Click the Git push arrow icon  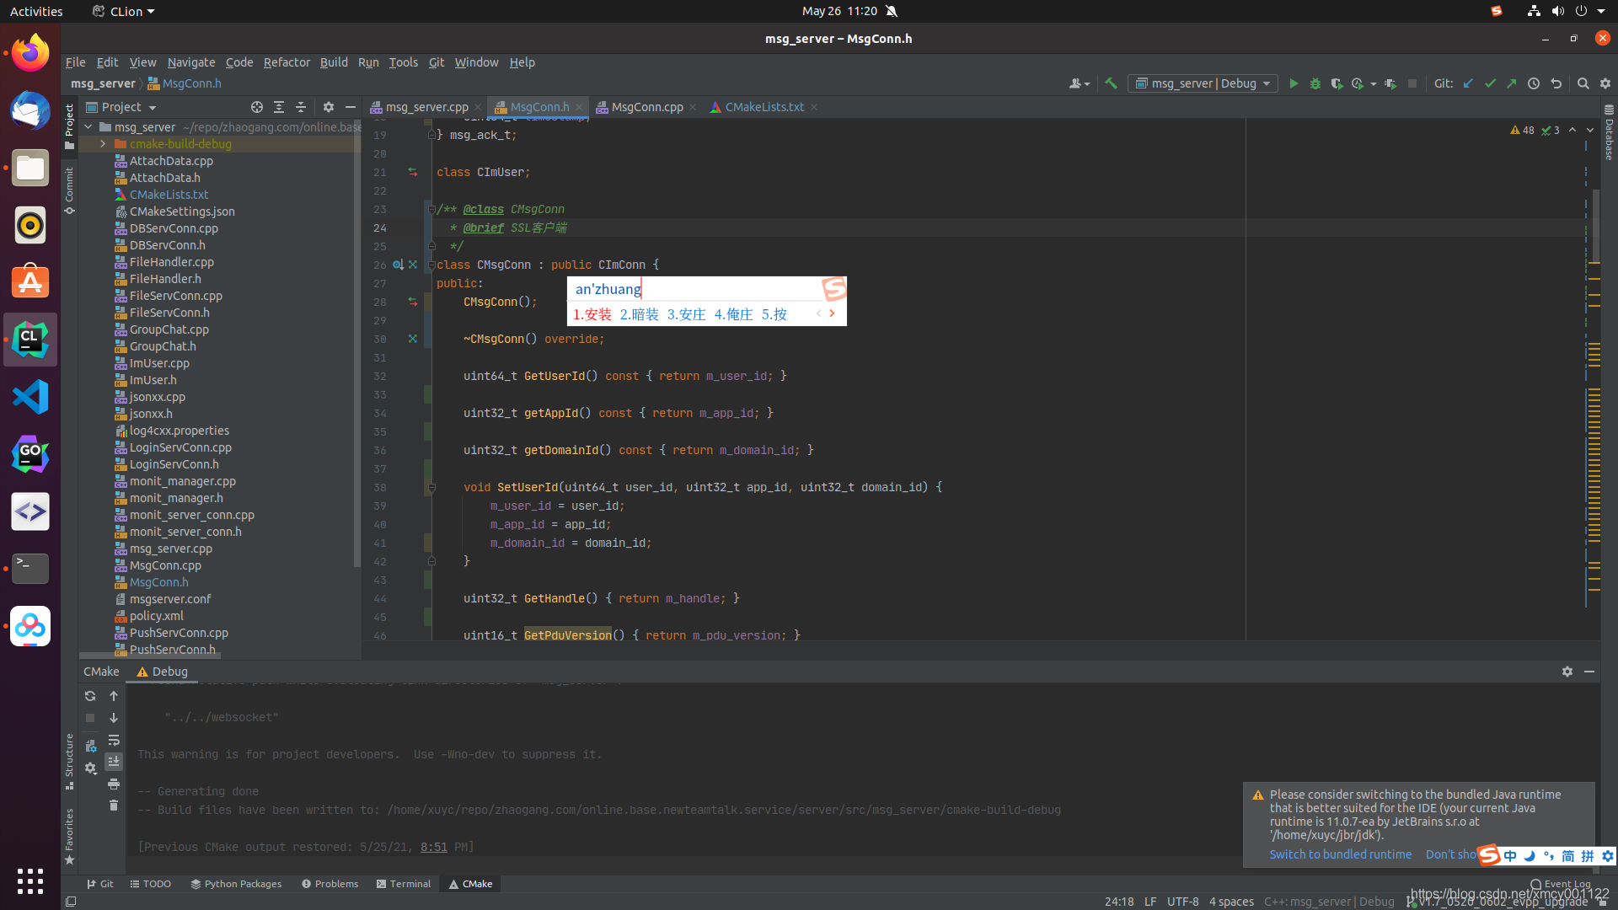1512,83
